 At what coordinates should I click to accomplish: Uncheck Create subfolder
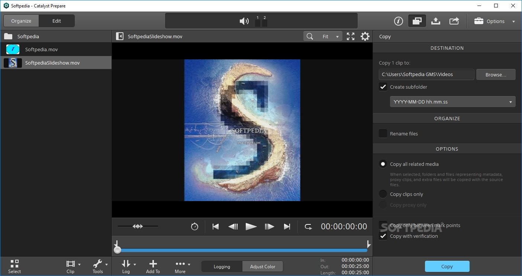pyautogui.click(x=383, y=87)
